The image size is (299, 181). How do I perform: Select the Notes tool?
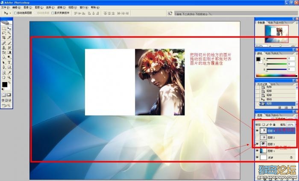4,73
